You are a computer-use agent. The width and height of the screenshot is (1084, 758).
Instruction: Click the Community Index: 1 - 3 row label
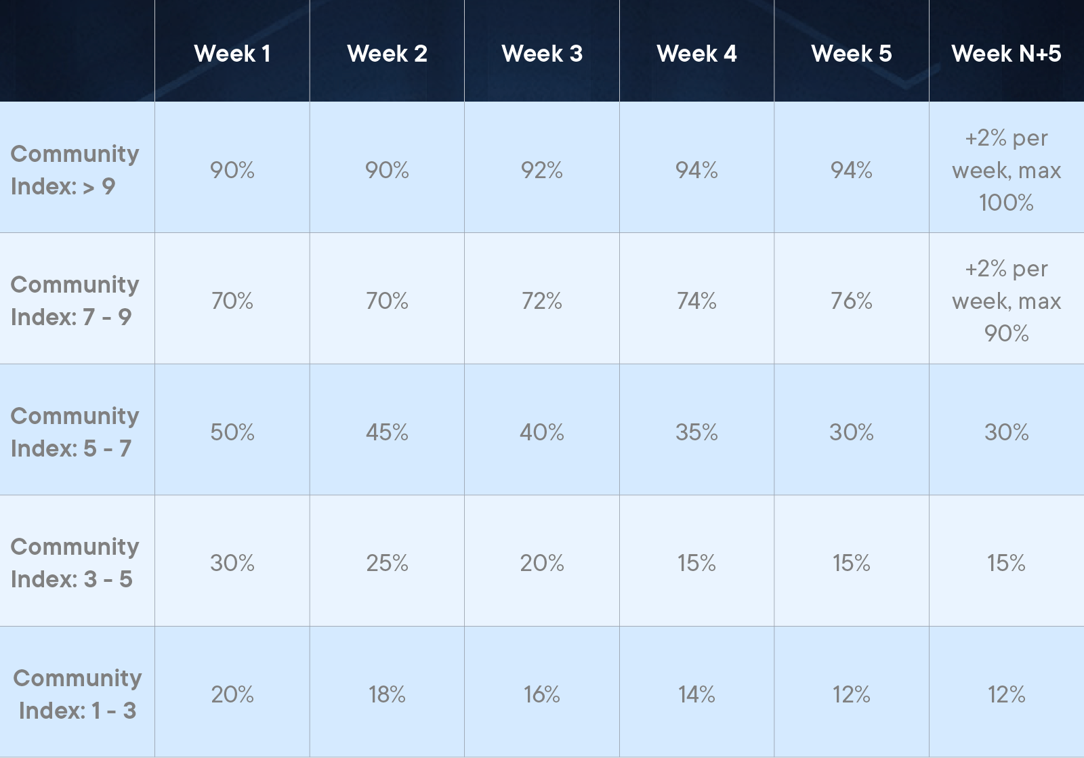pyautogui.click(x=77, y=694)
